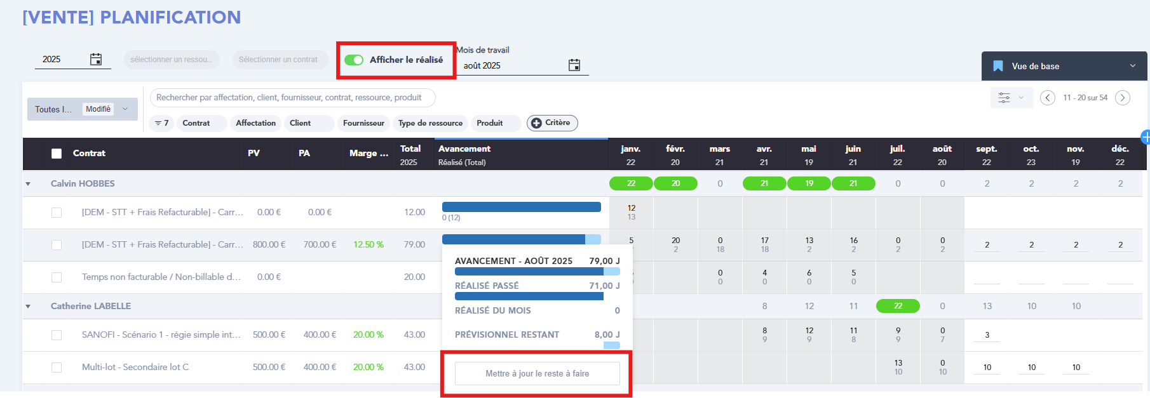Open the Vue de base dropdown

pyautogui.click(x=1132, y=66)
